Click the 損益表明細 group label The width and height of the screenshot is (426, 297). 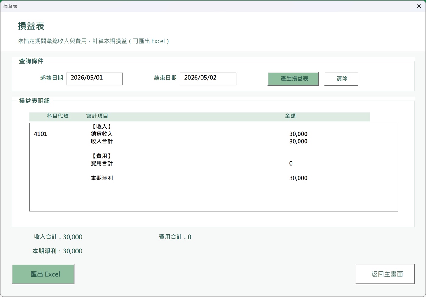pos(34,101)
